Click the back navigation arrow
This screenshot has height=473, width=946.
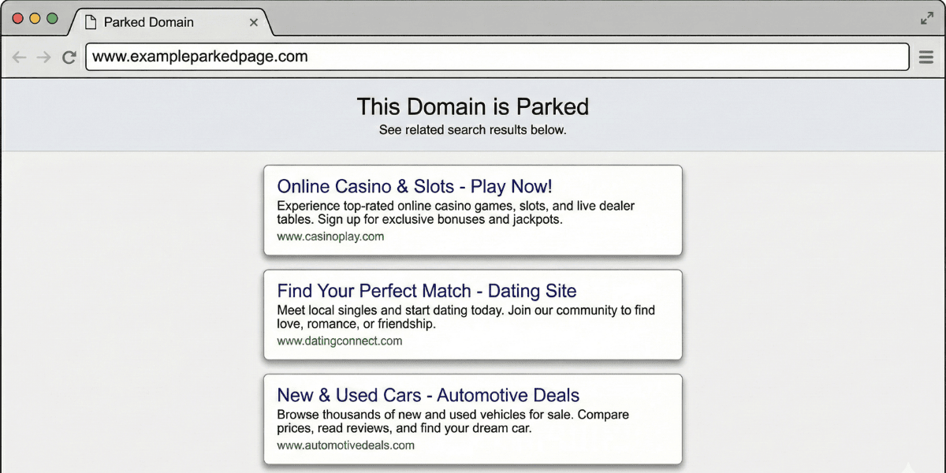coord(18,56)
